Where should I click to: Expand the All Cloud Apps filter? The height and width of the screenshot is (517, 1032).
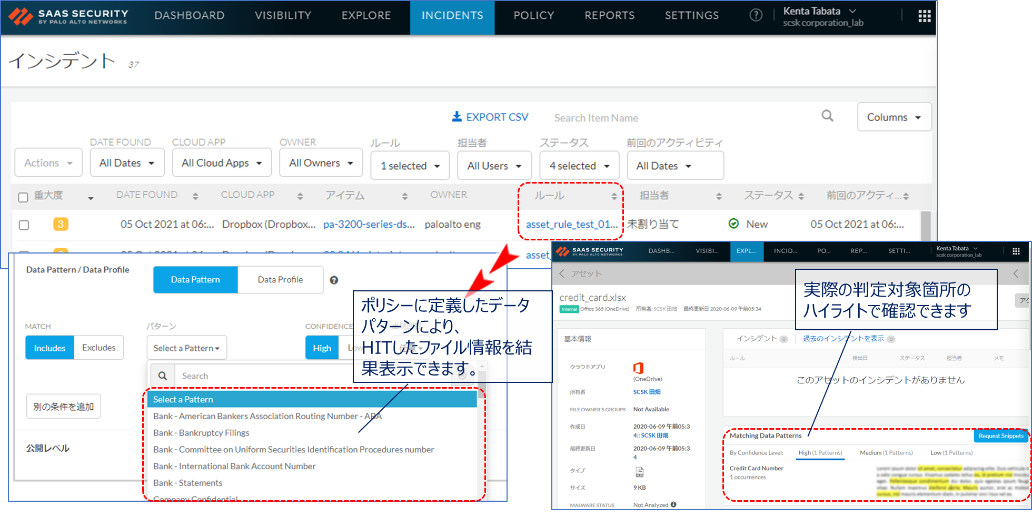point(221,163)
